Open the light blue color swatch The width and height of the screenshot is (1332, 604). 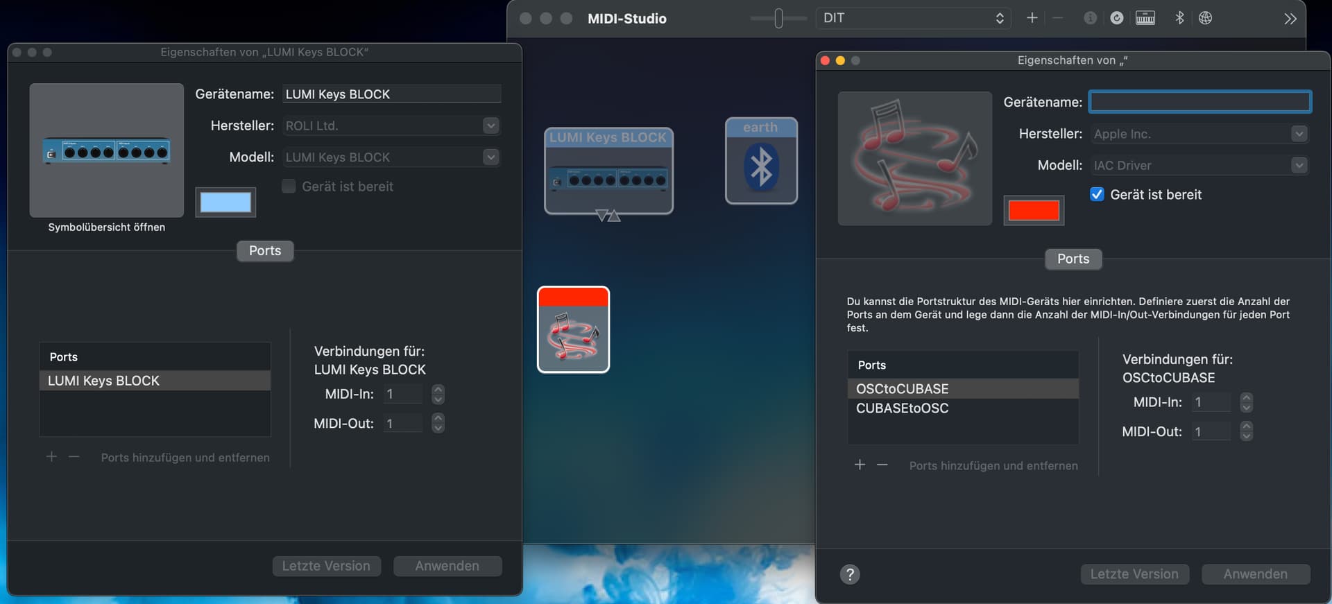225,202
